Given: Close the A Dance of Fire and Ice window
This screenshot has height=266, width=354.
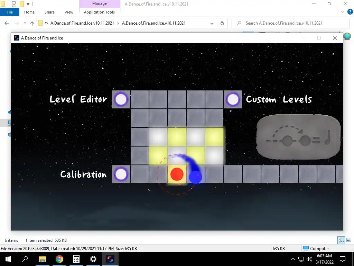Looking at the screenshot, I should point(335,38).
